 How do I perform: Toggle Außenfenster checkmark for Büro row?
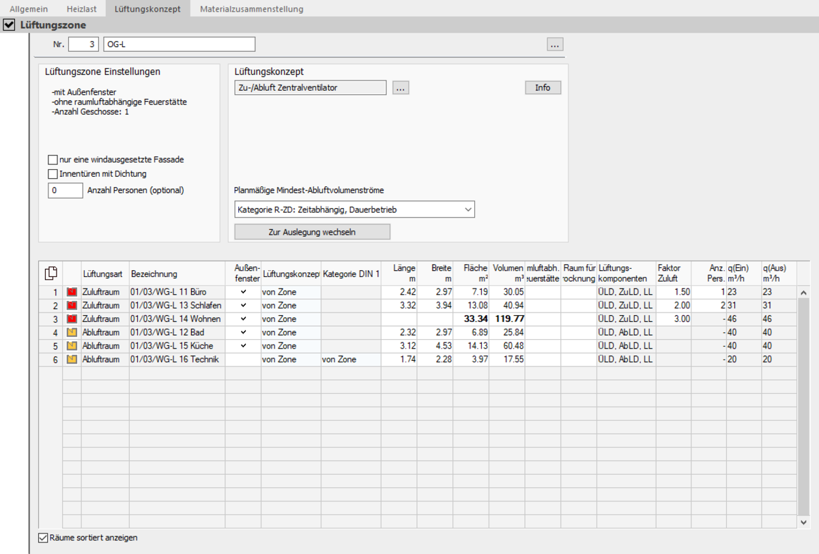(243, 291)
